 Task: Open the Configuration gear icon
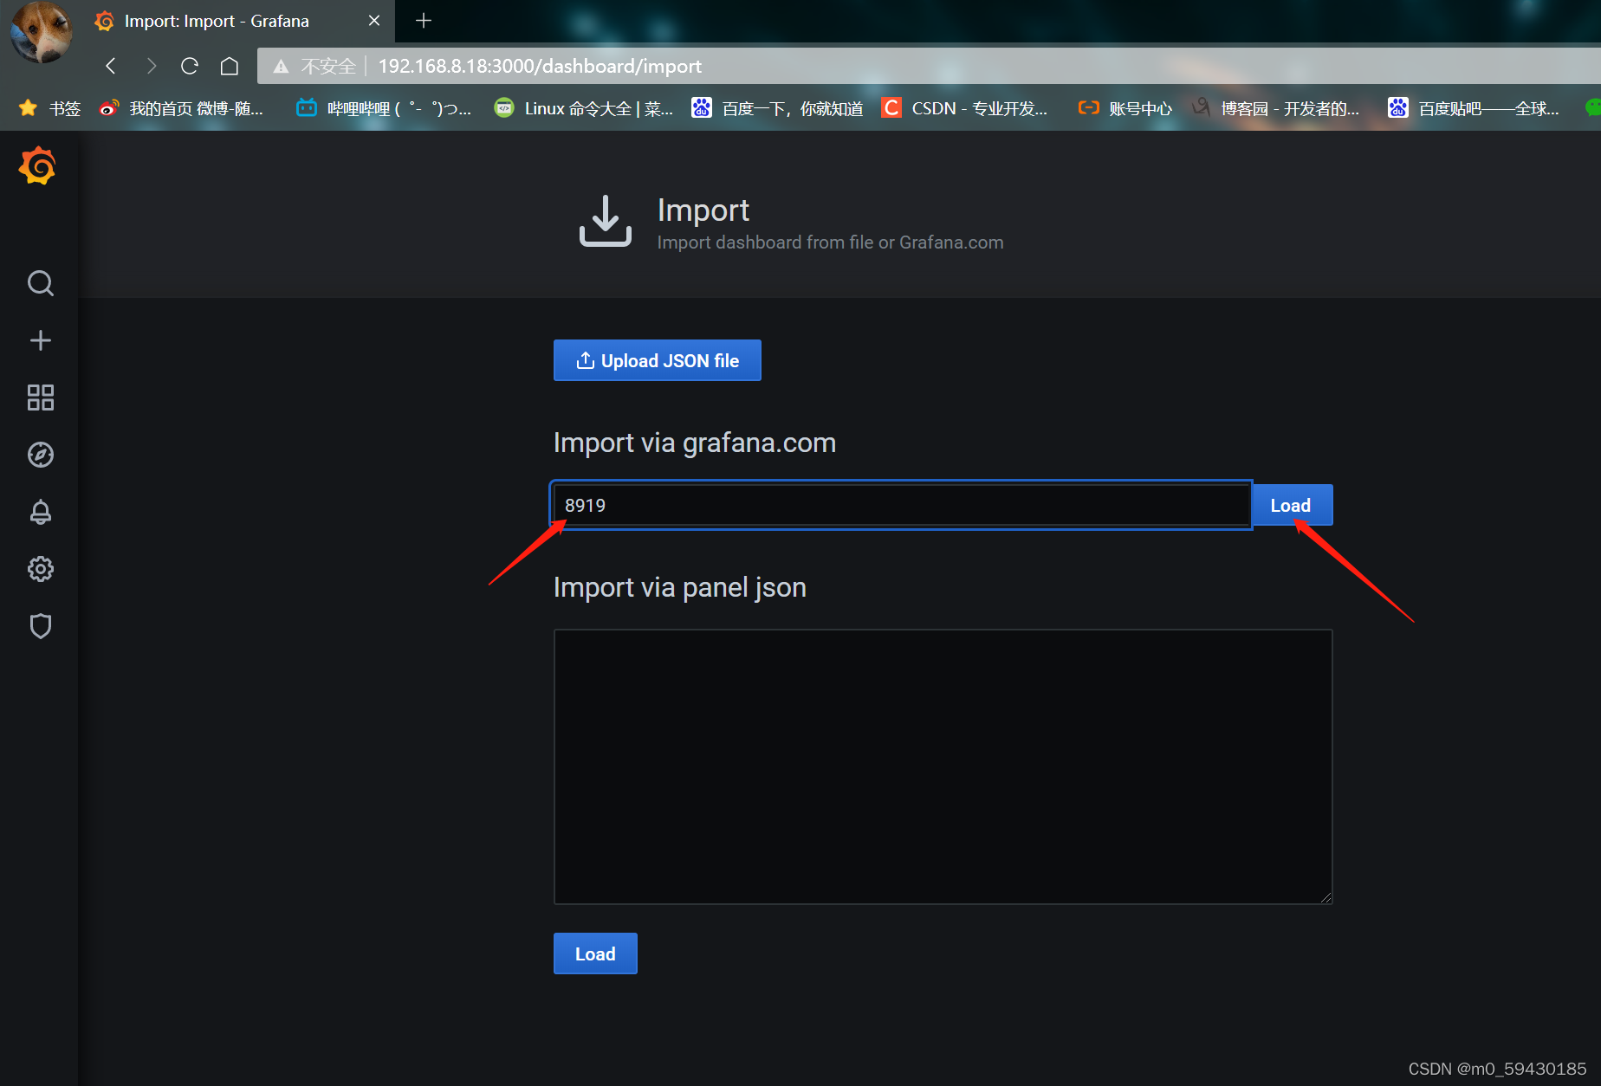coord(41,569)
